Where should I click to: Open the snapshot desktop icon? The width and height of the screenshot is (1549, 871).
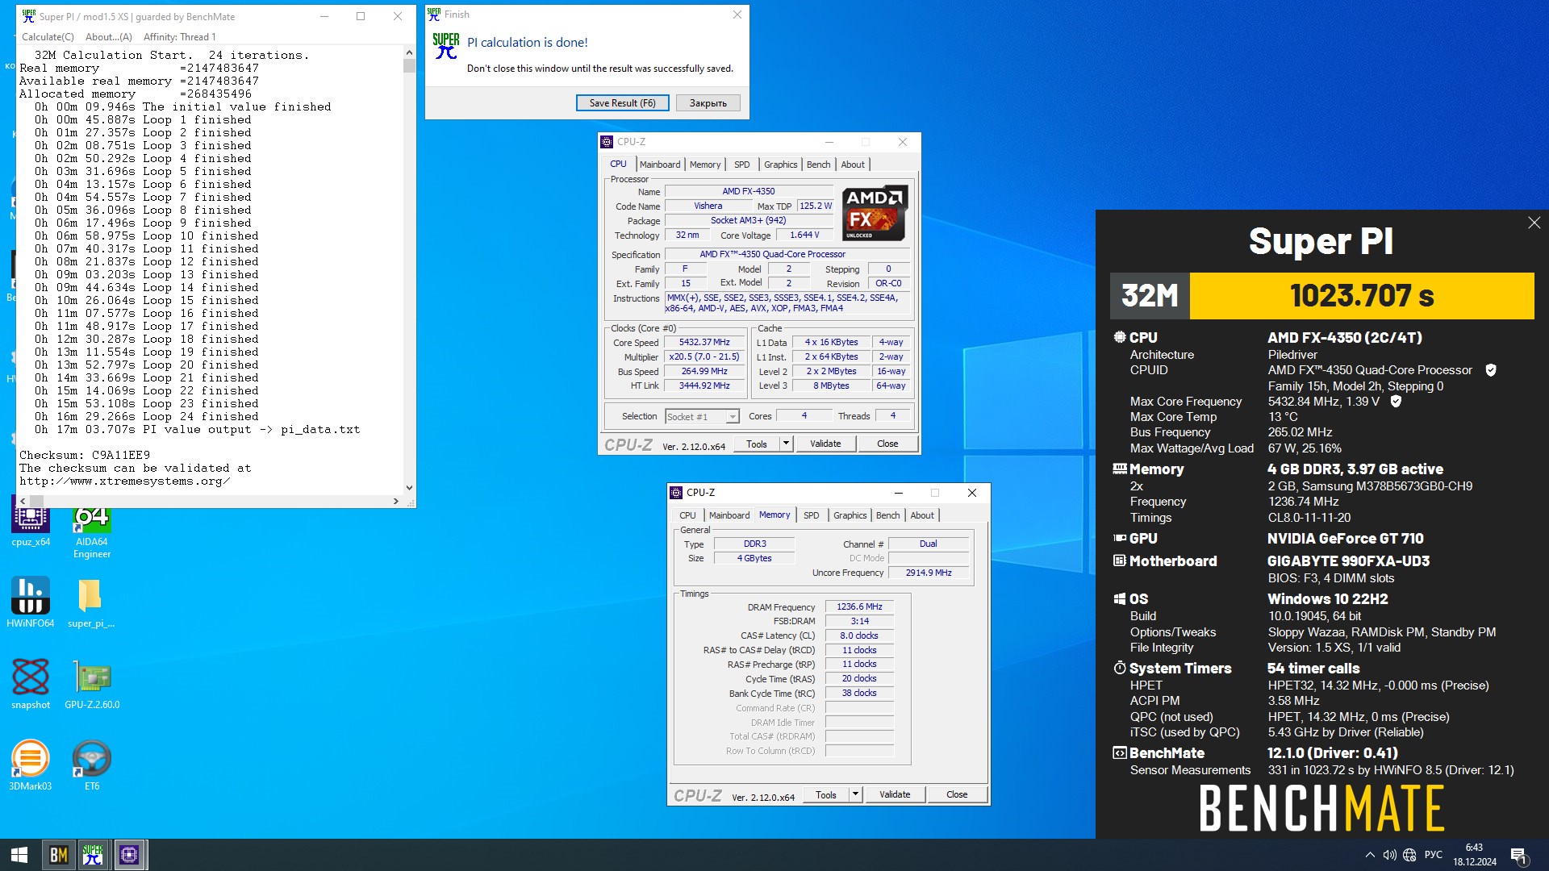pyautogui.click(x=31, y=683)
